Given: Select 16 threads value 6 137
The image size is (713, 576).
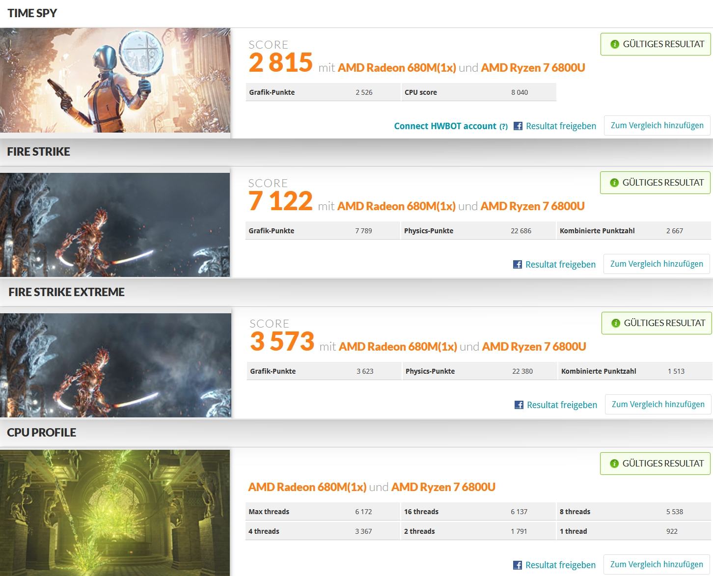Looking at the screenshot, I should pyautogui.click(x=519, y=512).
